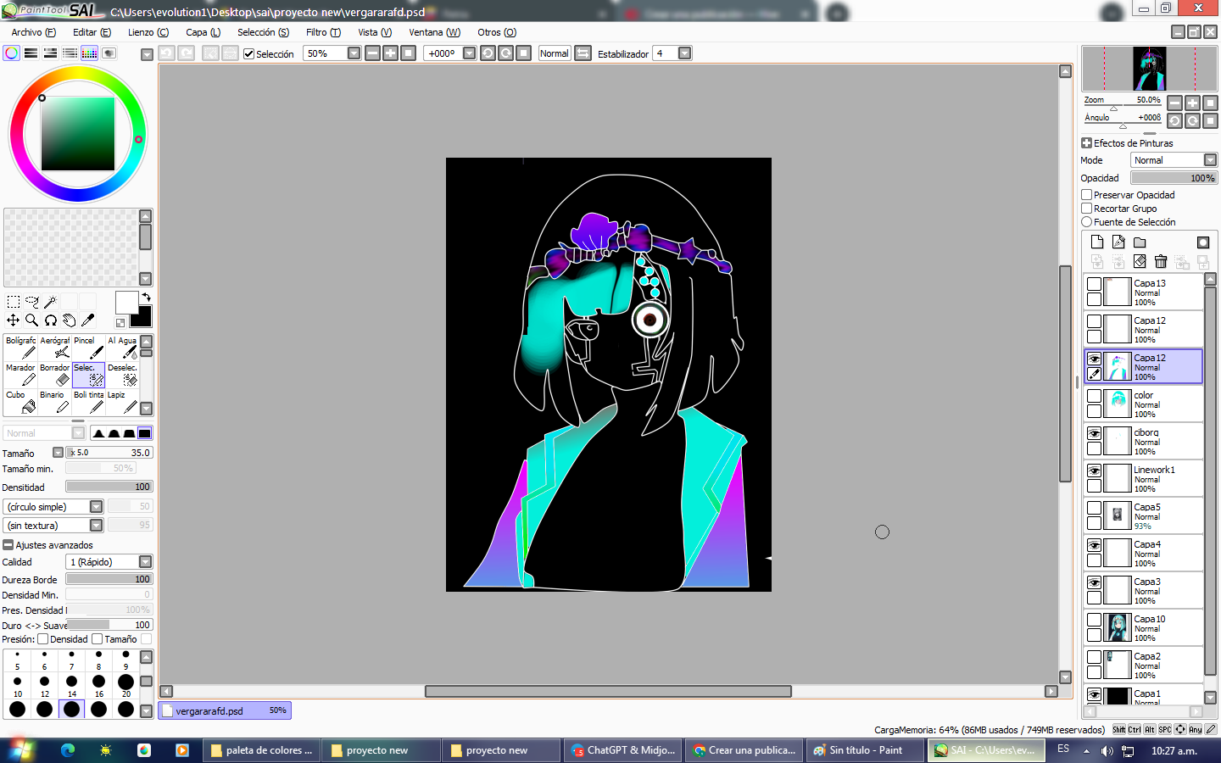Open the Editar menu
The image size is (1221, 763).
tap(92, 32)
